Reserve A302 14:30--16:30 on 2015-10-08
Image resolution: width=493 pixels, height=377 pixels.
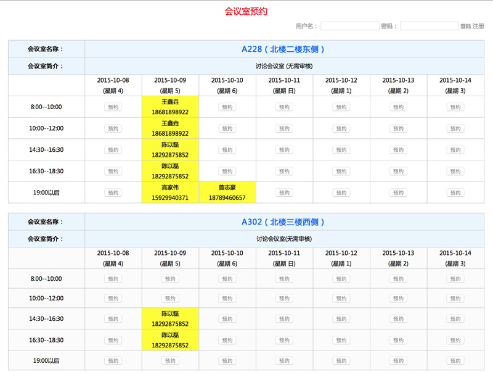[113, 319]
